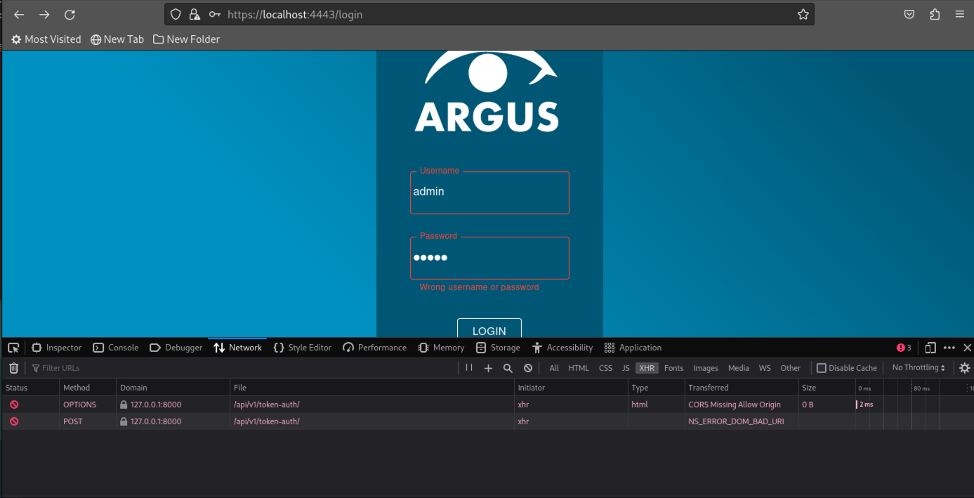
Task: Activate the Fonts request filter
Action: pyautogui.click(x=673, y=367)
